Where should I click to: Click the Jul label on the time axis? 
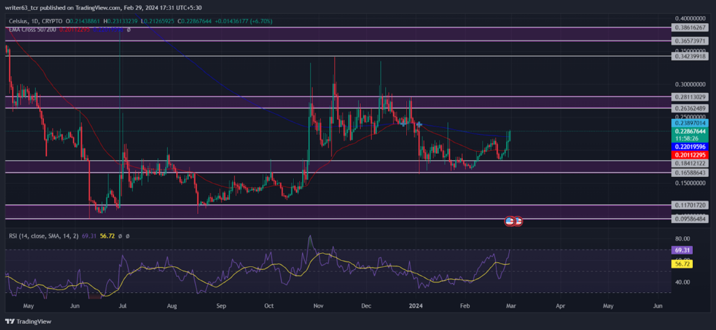coord(123,306)
